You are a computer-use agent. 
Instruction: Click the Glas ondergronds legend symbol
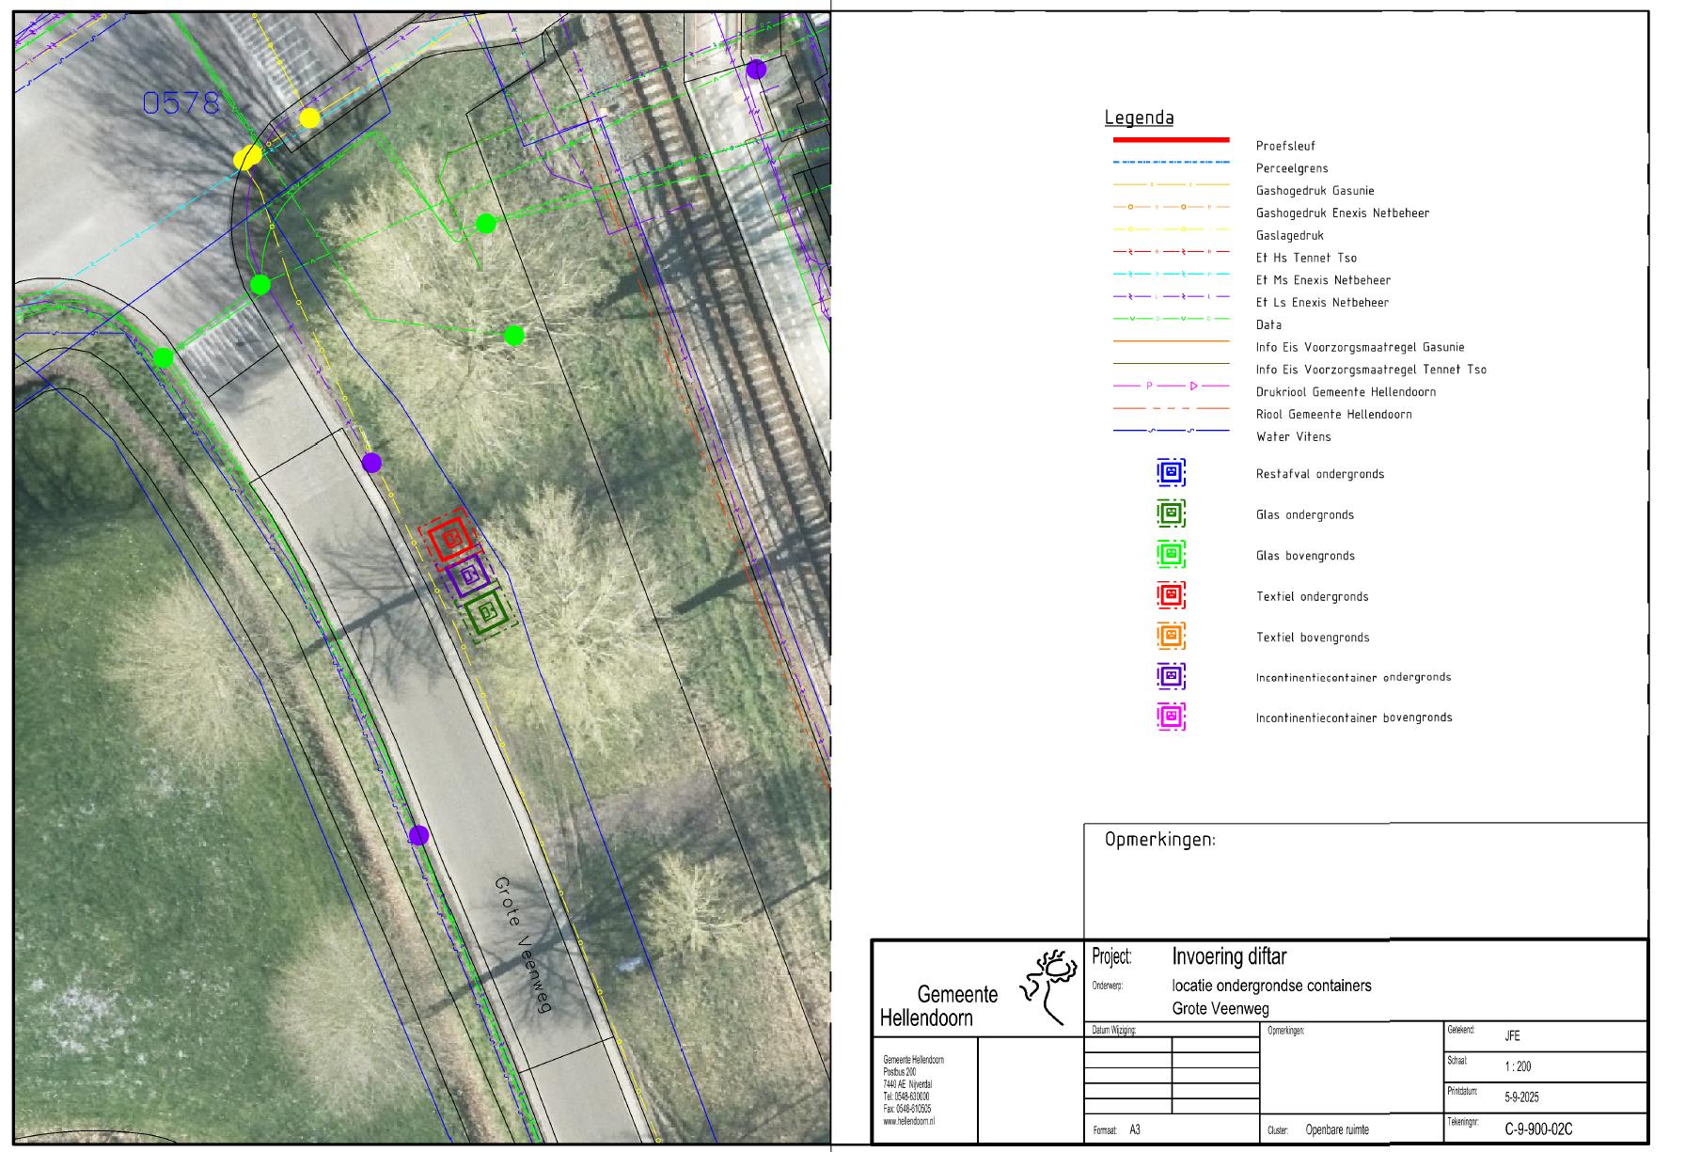(1171, 513)
